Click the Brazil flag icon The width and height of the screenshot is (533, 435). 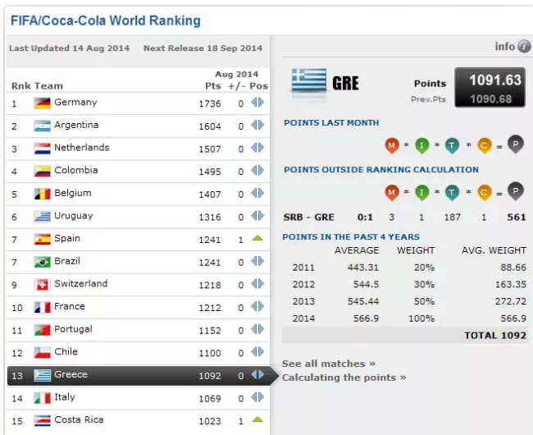coord(43,262)
